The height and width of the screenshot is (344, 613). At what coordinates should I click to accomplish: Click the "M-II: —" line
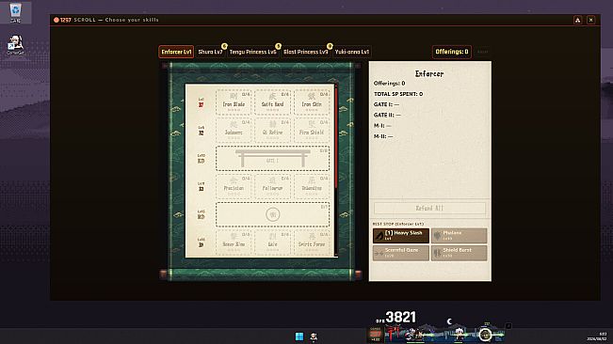(383, 136)
